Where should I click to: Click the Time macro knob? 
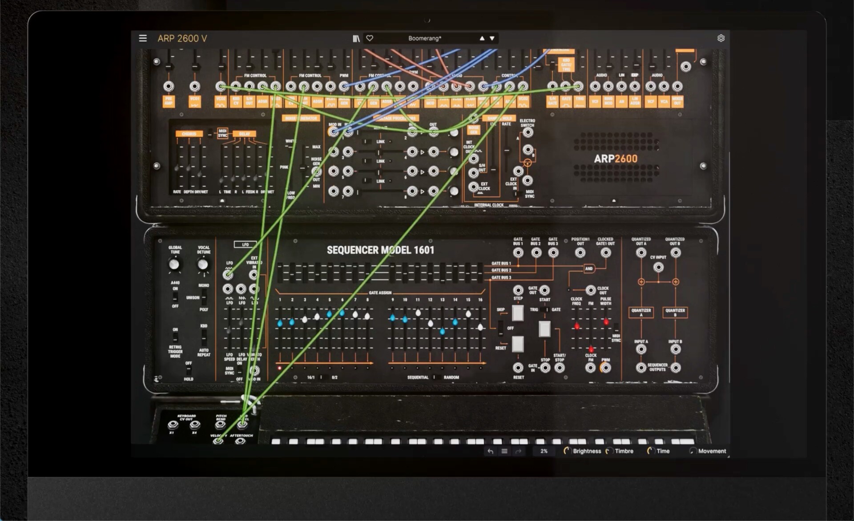[651, 451]
